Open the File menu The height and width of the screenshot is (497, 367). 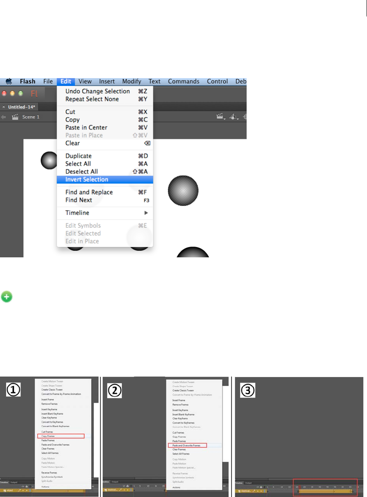click(x=48, y=81)
